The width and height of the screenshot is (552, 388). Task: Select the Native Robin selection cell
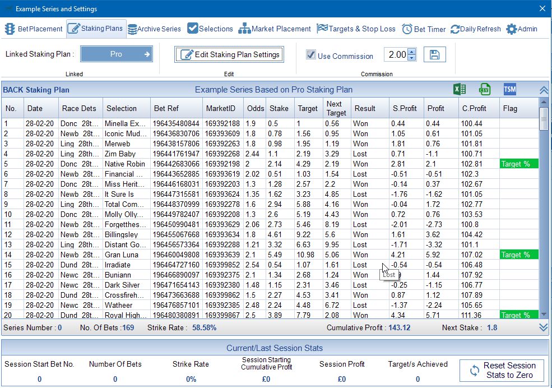click(127, 164)
